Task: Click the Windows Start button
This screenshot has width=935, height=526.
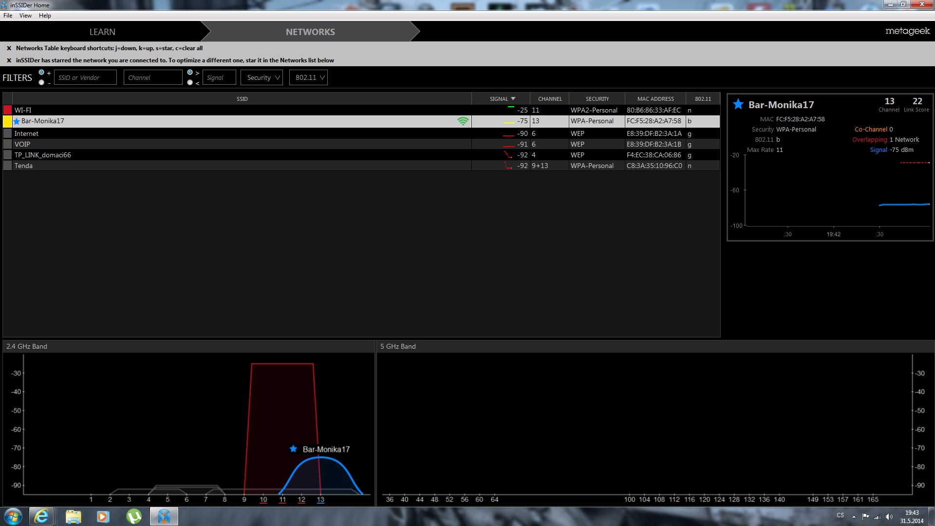Action: click(13, 516)
